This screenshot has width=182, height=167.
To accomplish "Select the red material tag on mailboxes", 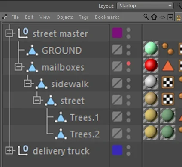I will [x=151, y=65].
